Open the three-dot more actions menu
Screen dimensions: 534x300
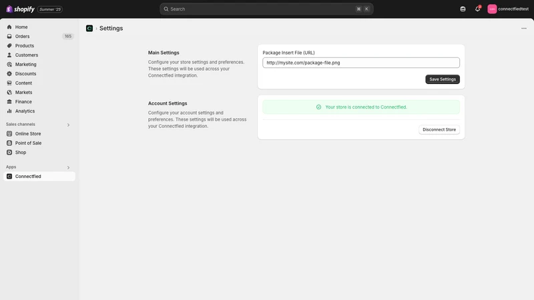pos(524,28)
